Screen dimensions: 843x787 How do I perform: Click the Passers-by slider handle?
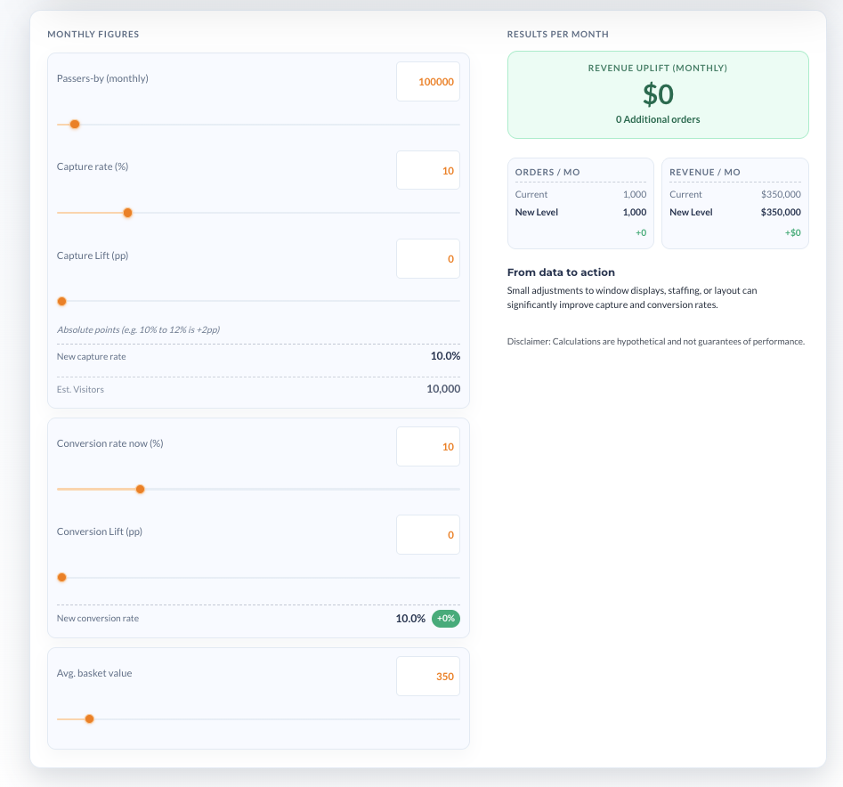[x=75, y=125]
